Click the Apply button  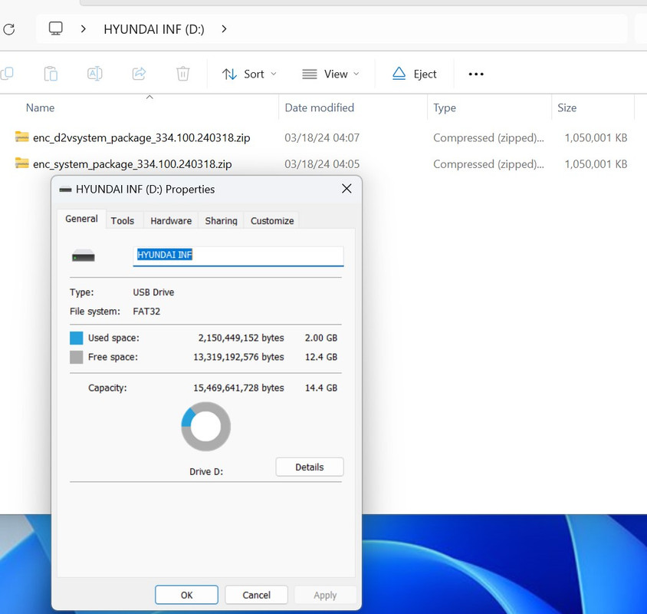tap(325, 595)
